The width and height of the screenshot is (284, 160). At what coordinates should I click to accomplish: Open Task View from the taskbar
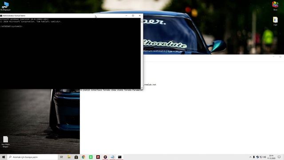[62, 157]
